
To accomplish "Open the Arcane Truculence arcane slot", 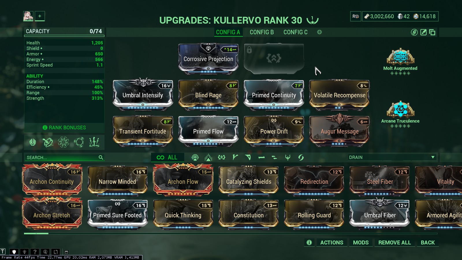I will pos(400,114).
